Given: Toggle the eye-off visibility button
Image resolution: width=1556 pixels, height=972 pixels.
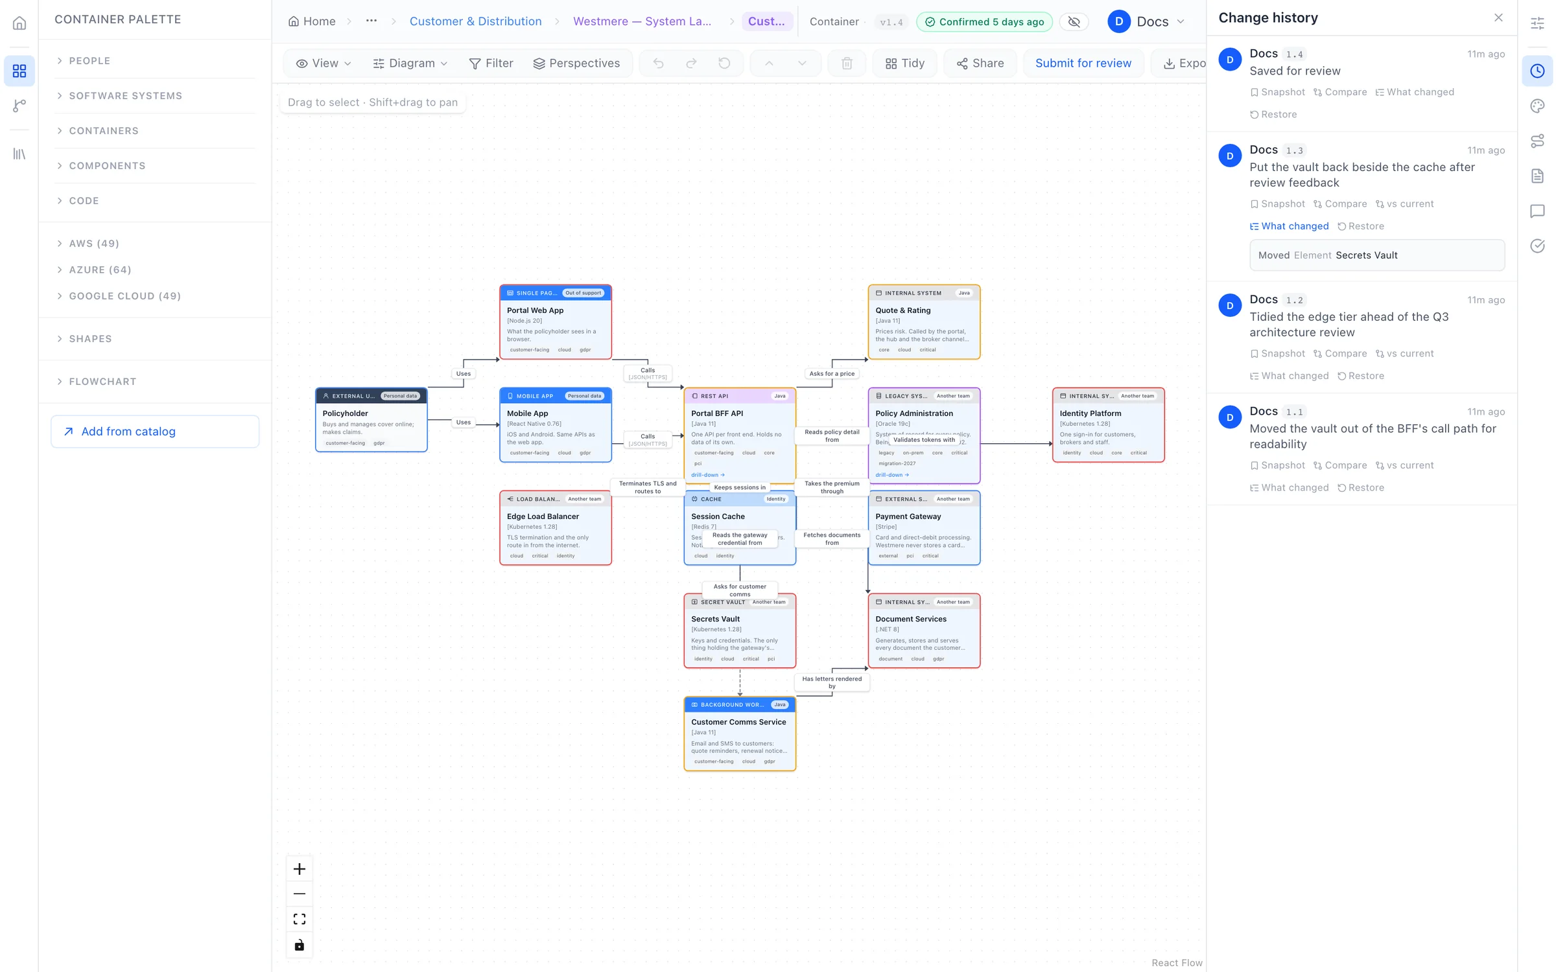Looking at the screenshot, I should tap(1074, 21).
